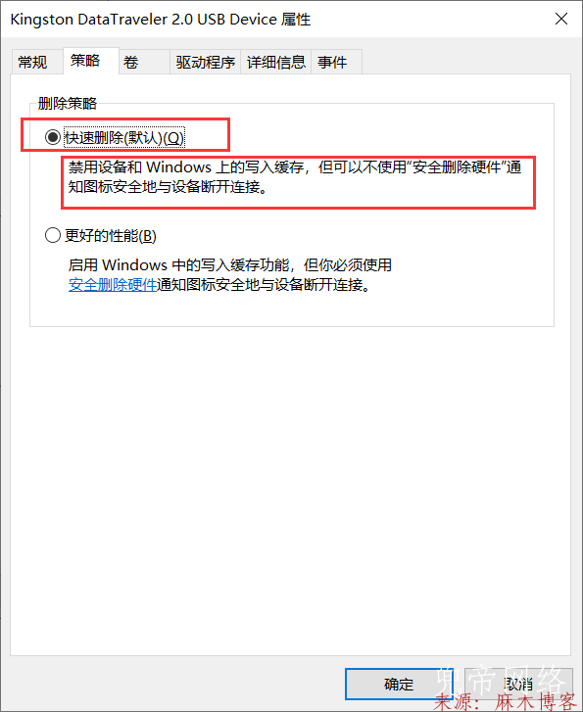Click the 更好的性能(B) label text
Viewport: 583px width, 712px height.
point(111,236)
